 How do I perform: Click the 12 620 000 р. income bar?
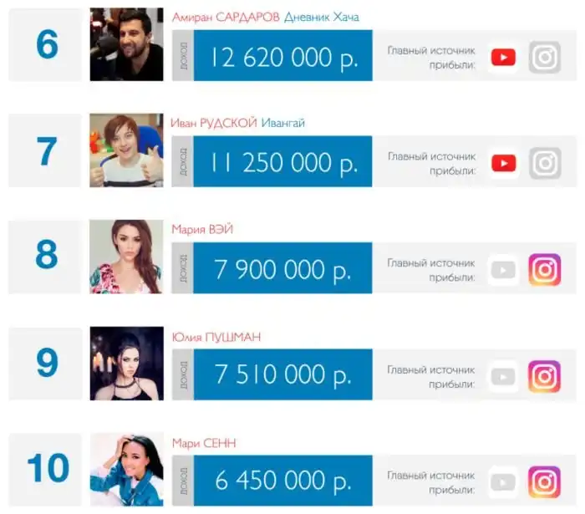point(282,57)
